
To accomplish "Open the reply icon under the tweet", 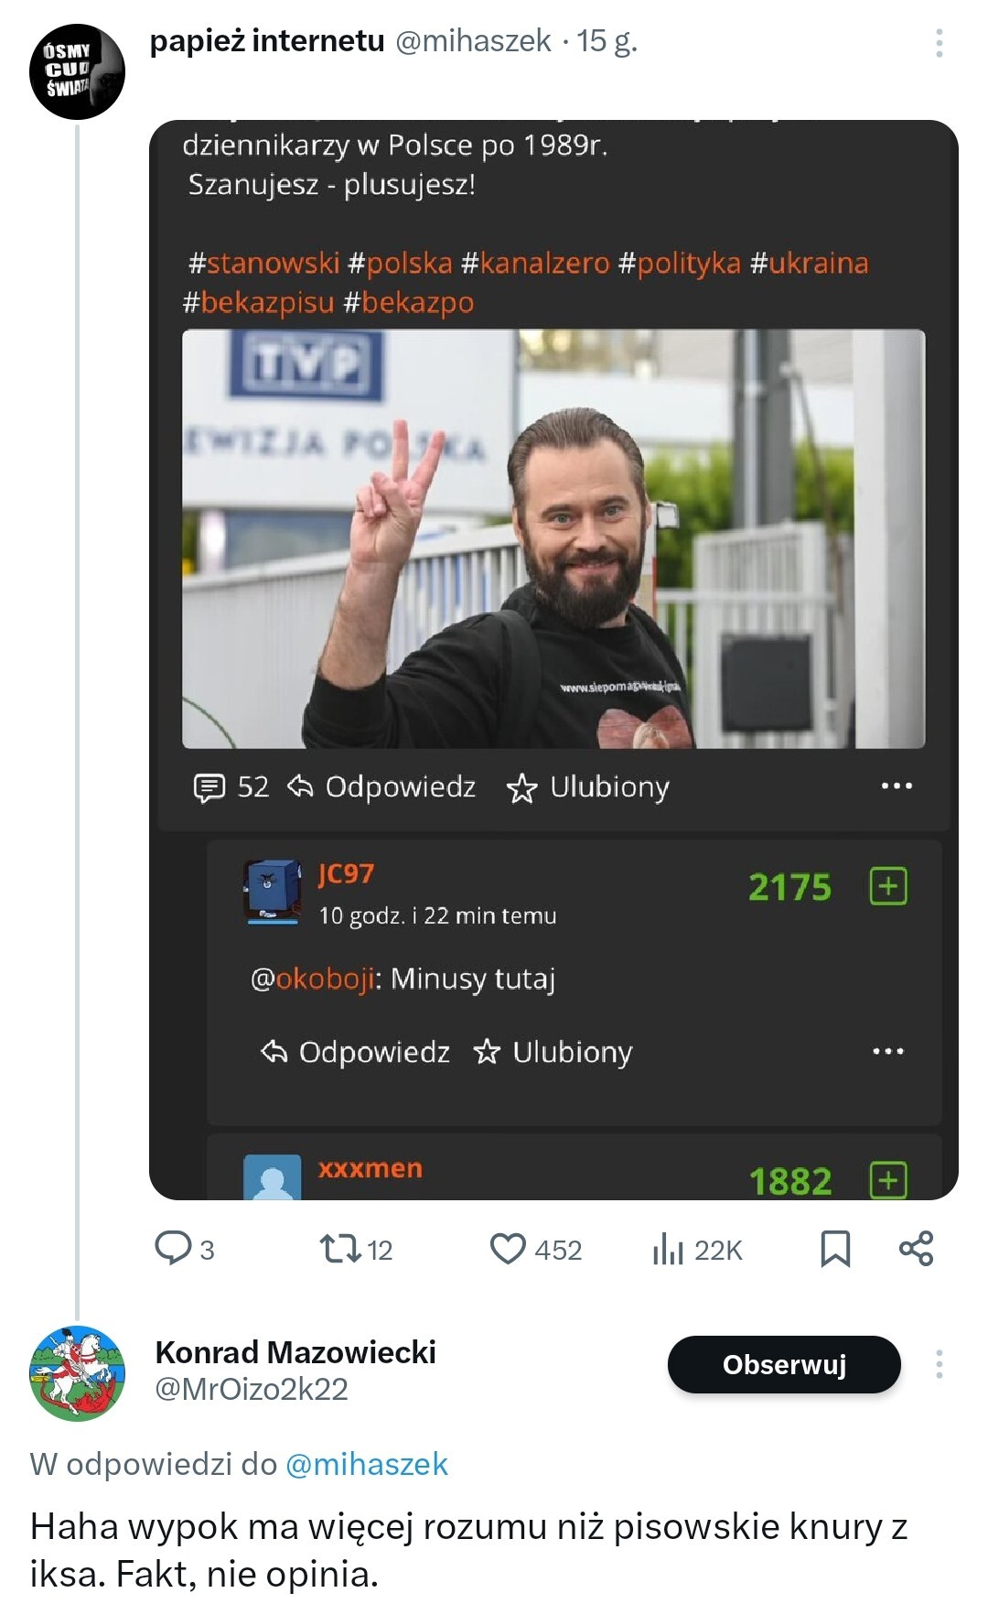I will point(173,1248).
